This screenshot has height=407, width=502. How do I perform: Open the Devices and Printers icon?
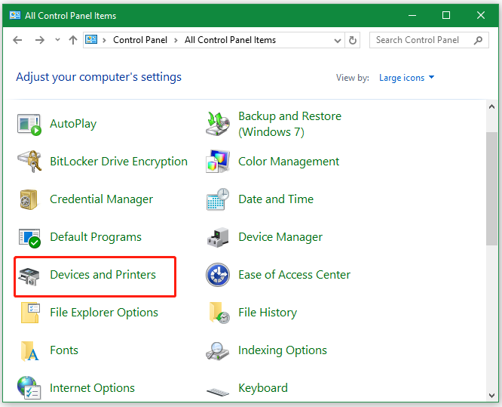point(29,276)
